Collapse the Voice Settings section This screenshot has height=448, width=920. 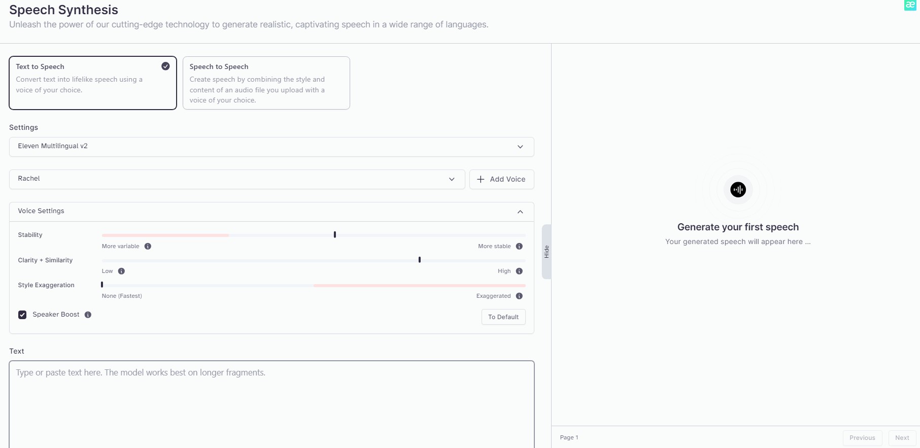(x=520, y=212)
